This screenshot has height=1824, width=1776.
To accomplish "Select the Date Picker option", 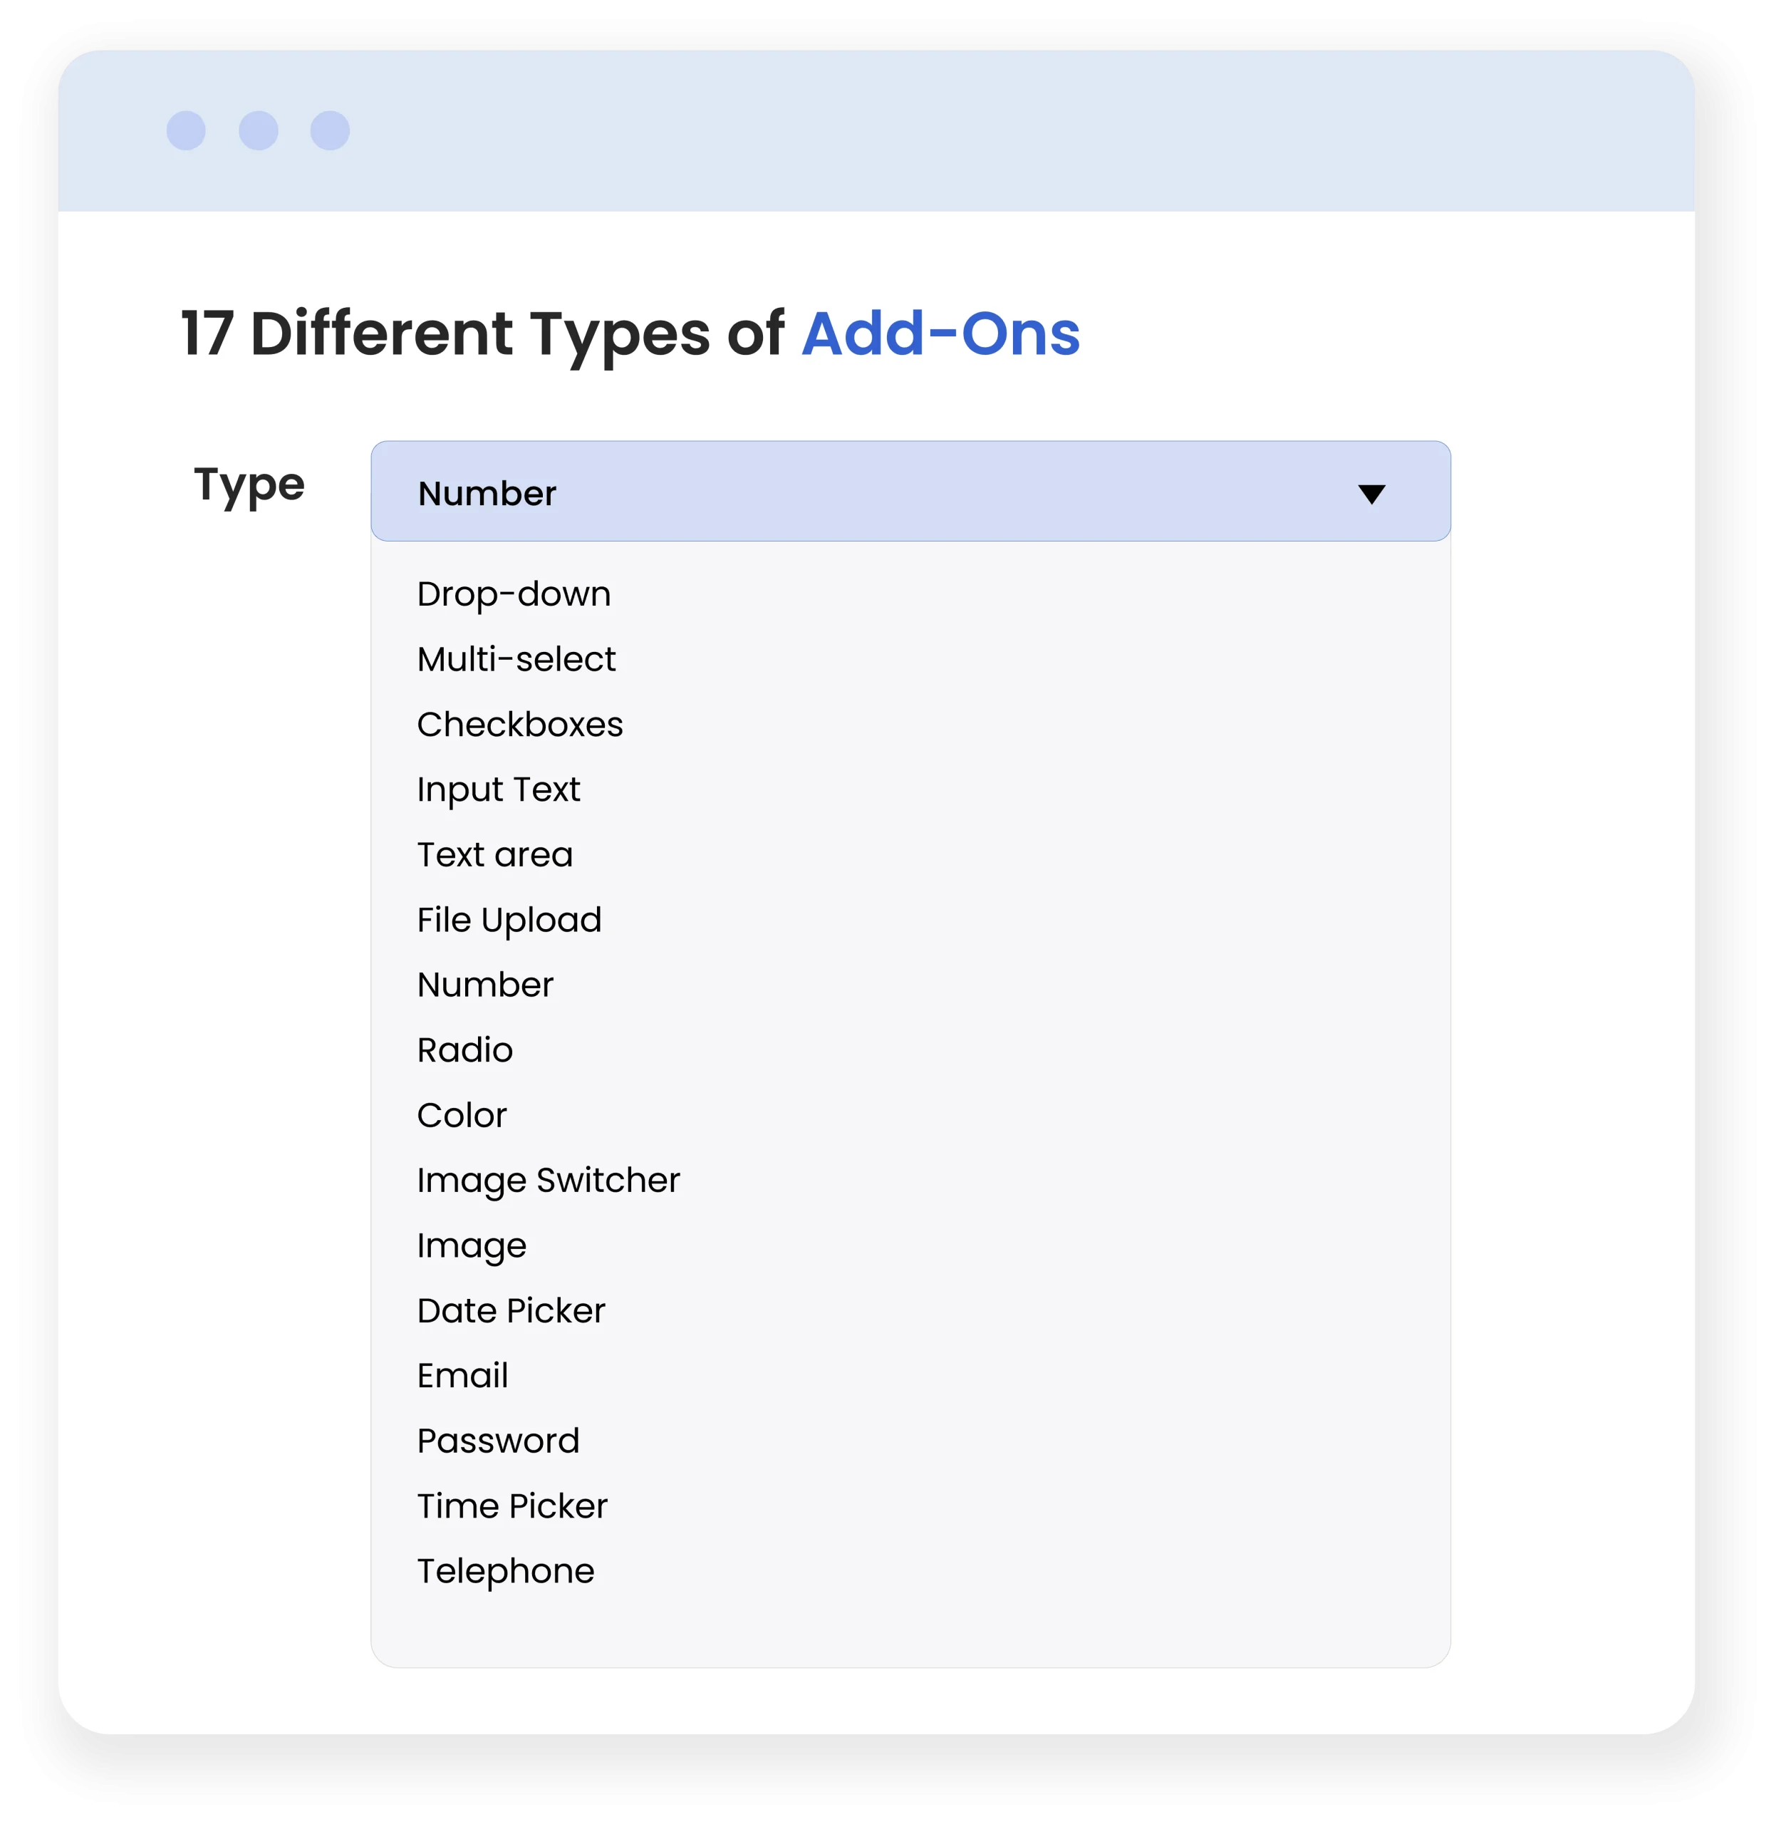I will [x=511, y=1312].
